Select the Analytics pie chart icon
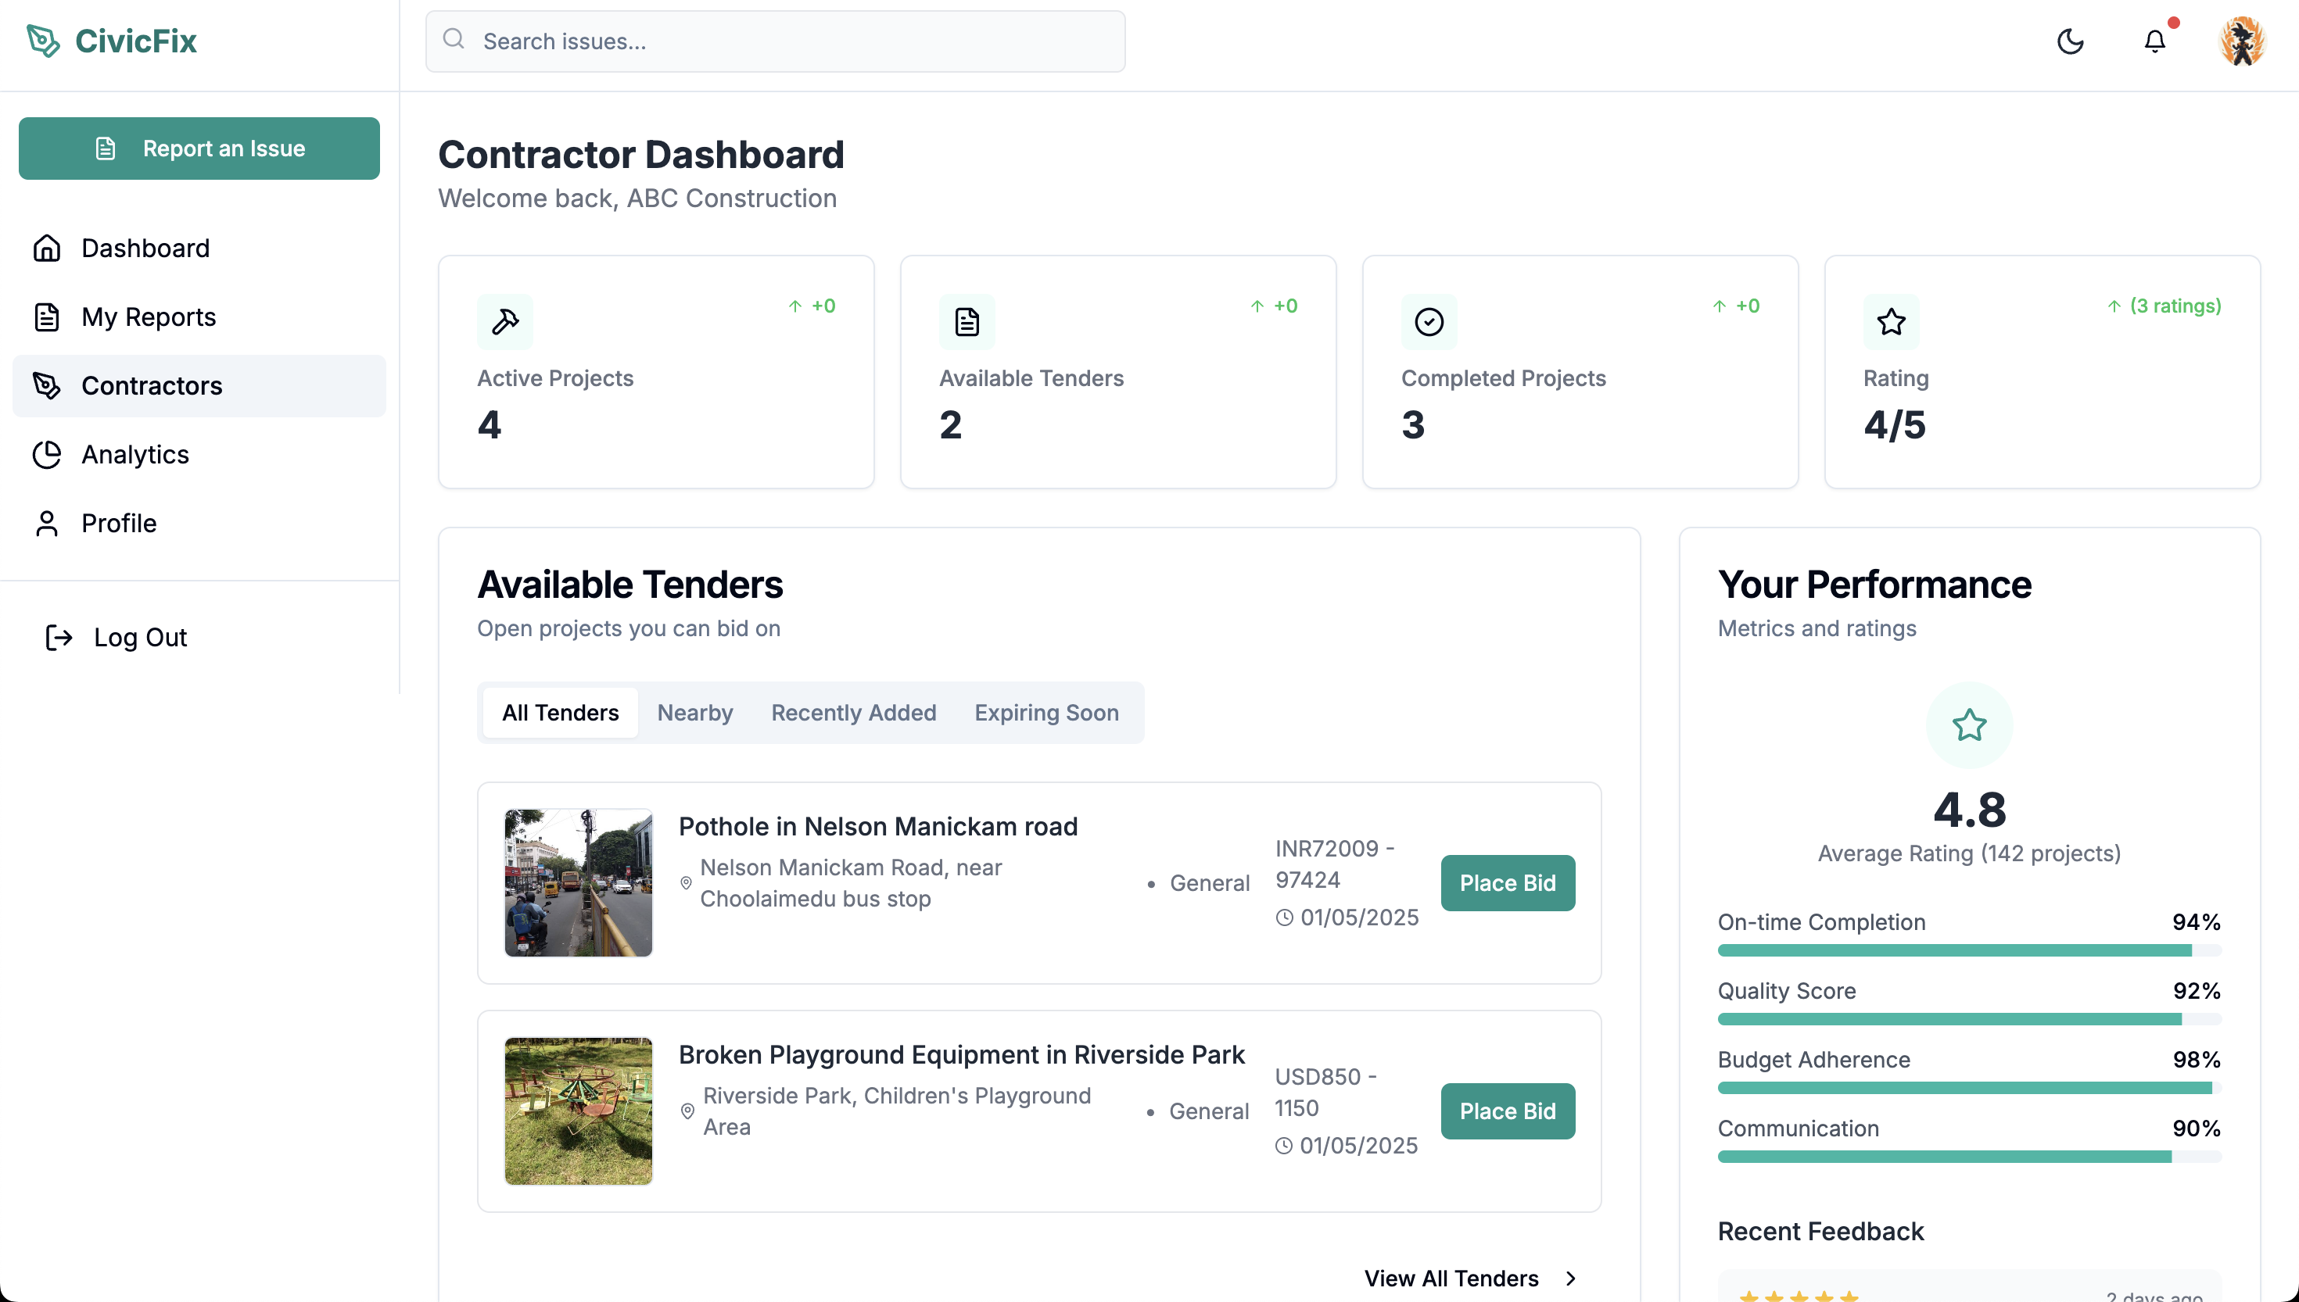2299x1302 pixels. 46,454
